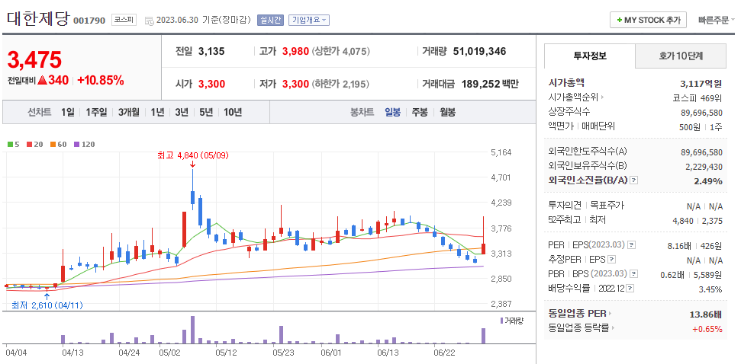Switch to the 호가10단계 tab
Viewport: 741px width, 364px height.
coord(681,56)
